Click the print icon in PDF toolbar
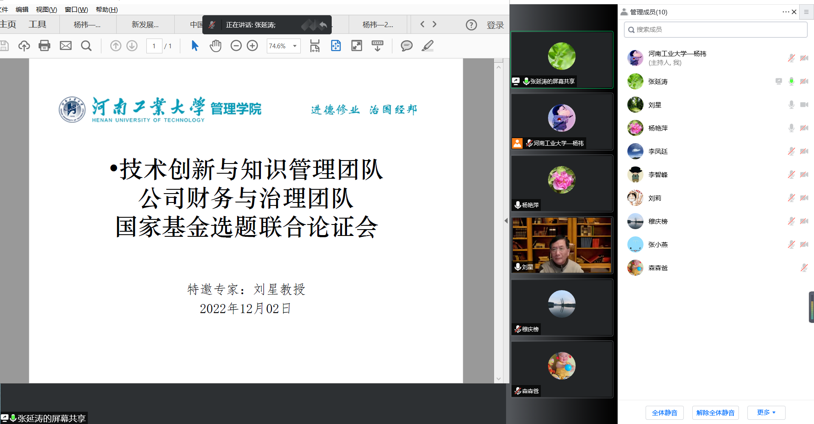Screen dimensions: 814x424 [45, 46]
